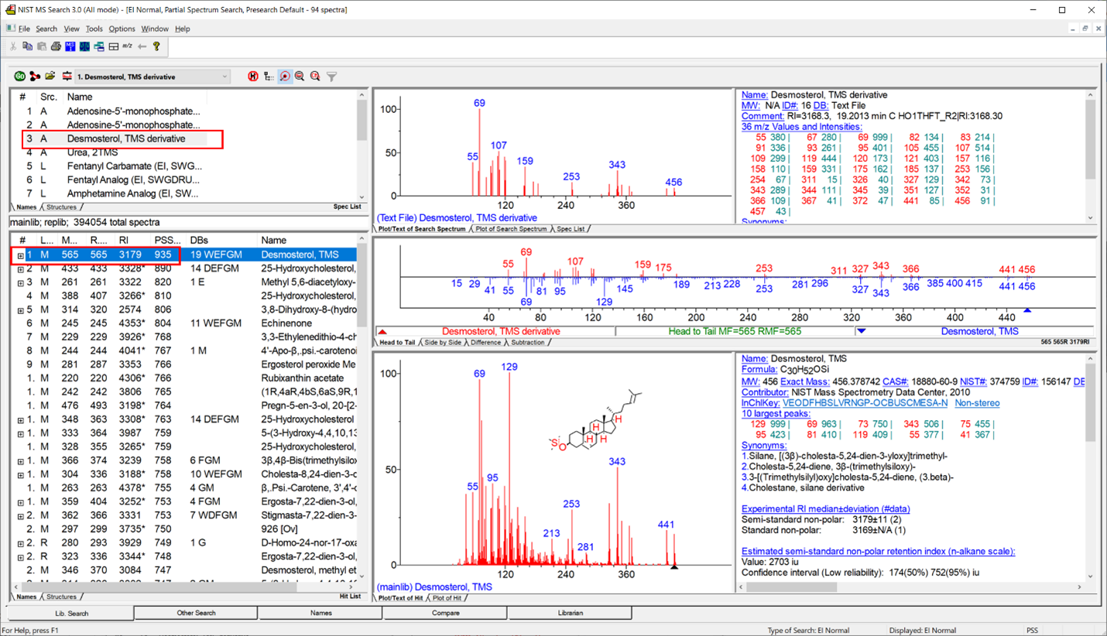This screenshot has width=1107, height=636.
Task: Select Echinenone in the hit list
Action: coord(286,323)
